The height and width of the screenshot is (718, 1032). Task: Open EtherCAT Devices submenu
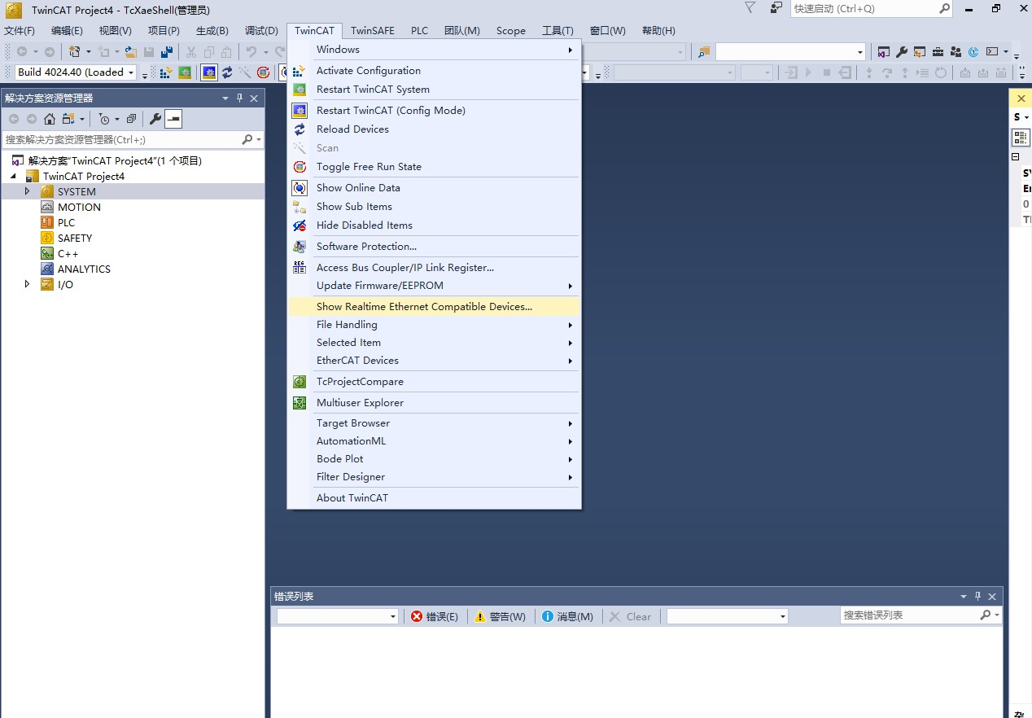(435, 361)
